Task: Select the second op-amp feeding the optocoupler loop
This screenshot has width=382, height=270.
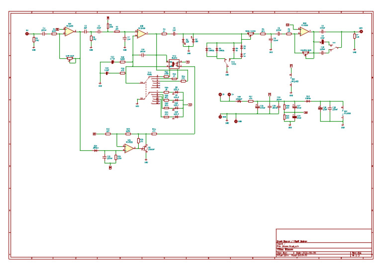Action: [x=142, y=34]
